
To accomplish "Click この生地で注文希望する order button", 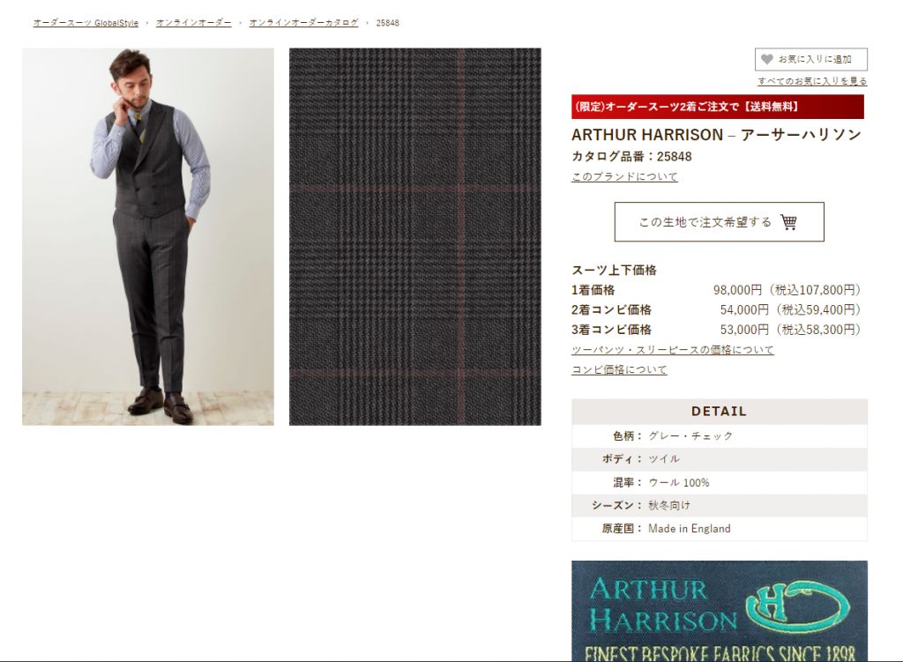I will [719, 221].
